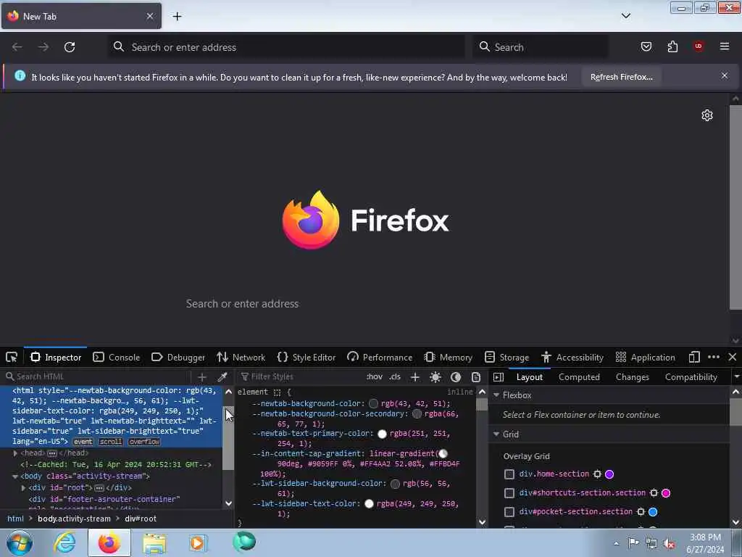Viewport: 742px width, 557px height.
Task: Enable grid overlay for div#pocket-section.section
Action: (509, 512)
